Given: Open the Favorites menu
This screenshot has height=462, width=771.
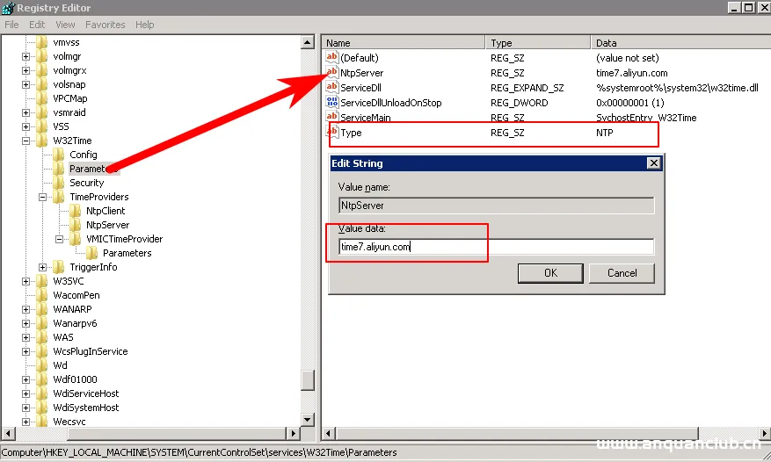Looking at the screenshot, I should click(105, 25).
